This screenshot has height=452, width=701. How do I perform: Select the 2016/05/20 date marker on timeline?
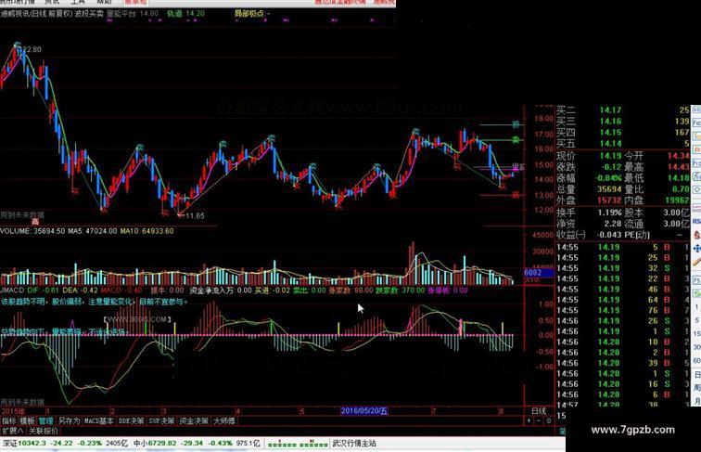click(x=363, y=411)
